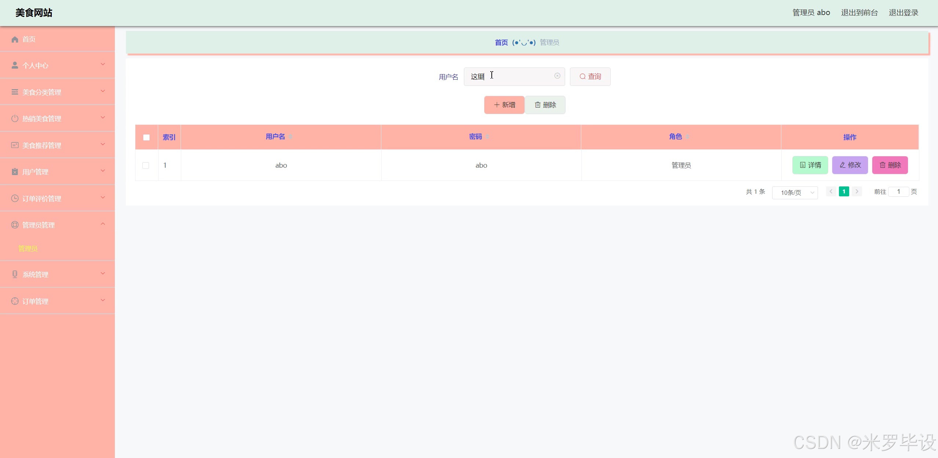Select the 管理员 submenu item
Viewport: 938px width, 458px height.
tap(28, 248)
